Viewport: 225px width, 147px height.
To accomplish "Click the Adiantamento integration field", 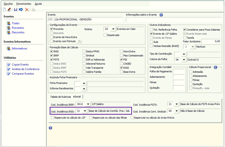I will [179, 77].
